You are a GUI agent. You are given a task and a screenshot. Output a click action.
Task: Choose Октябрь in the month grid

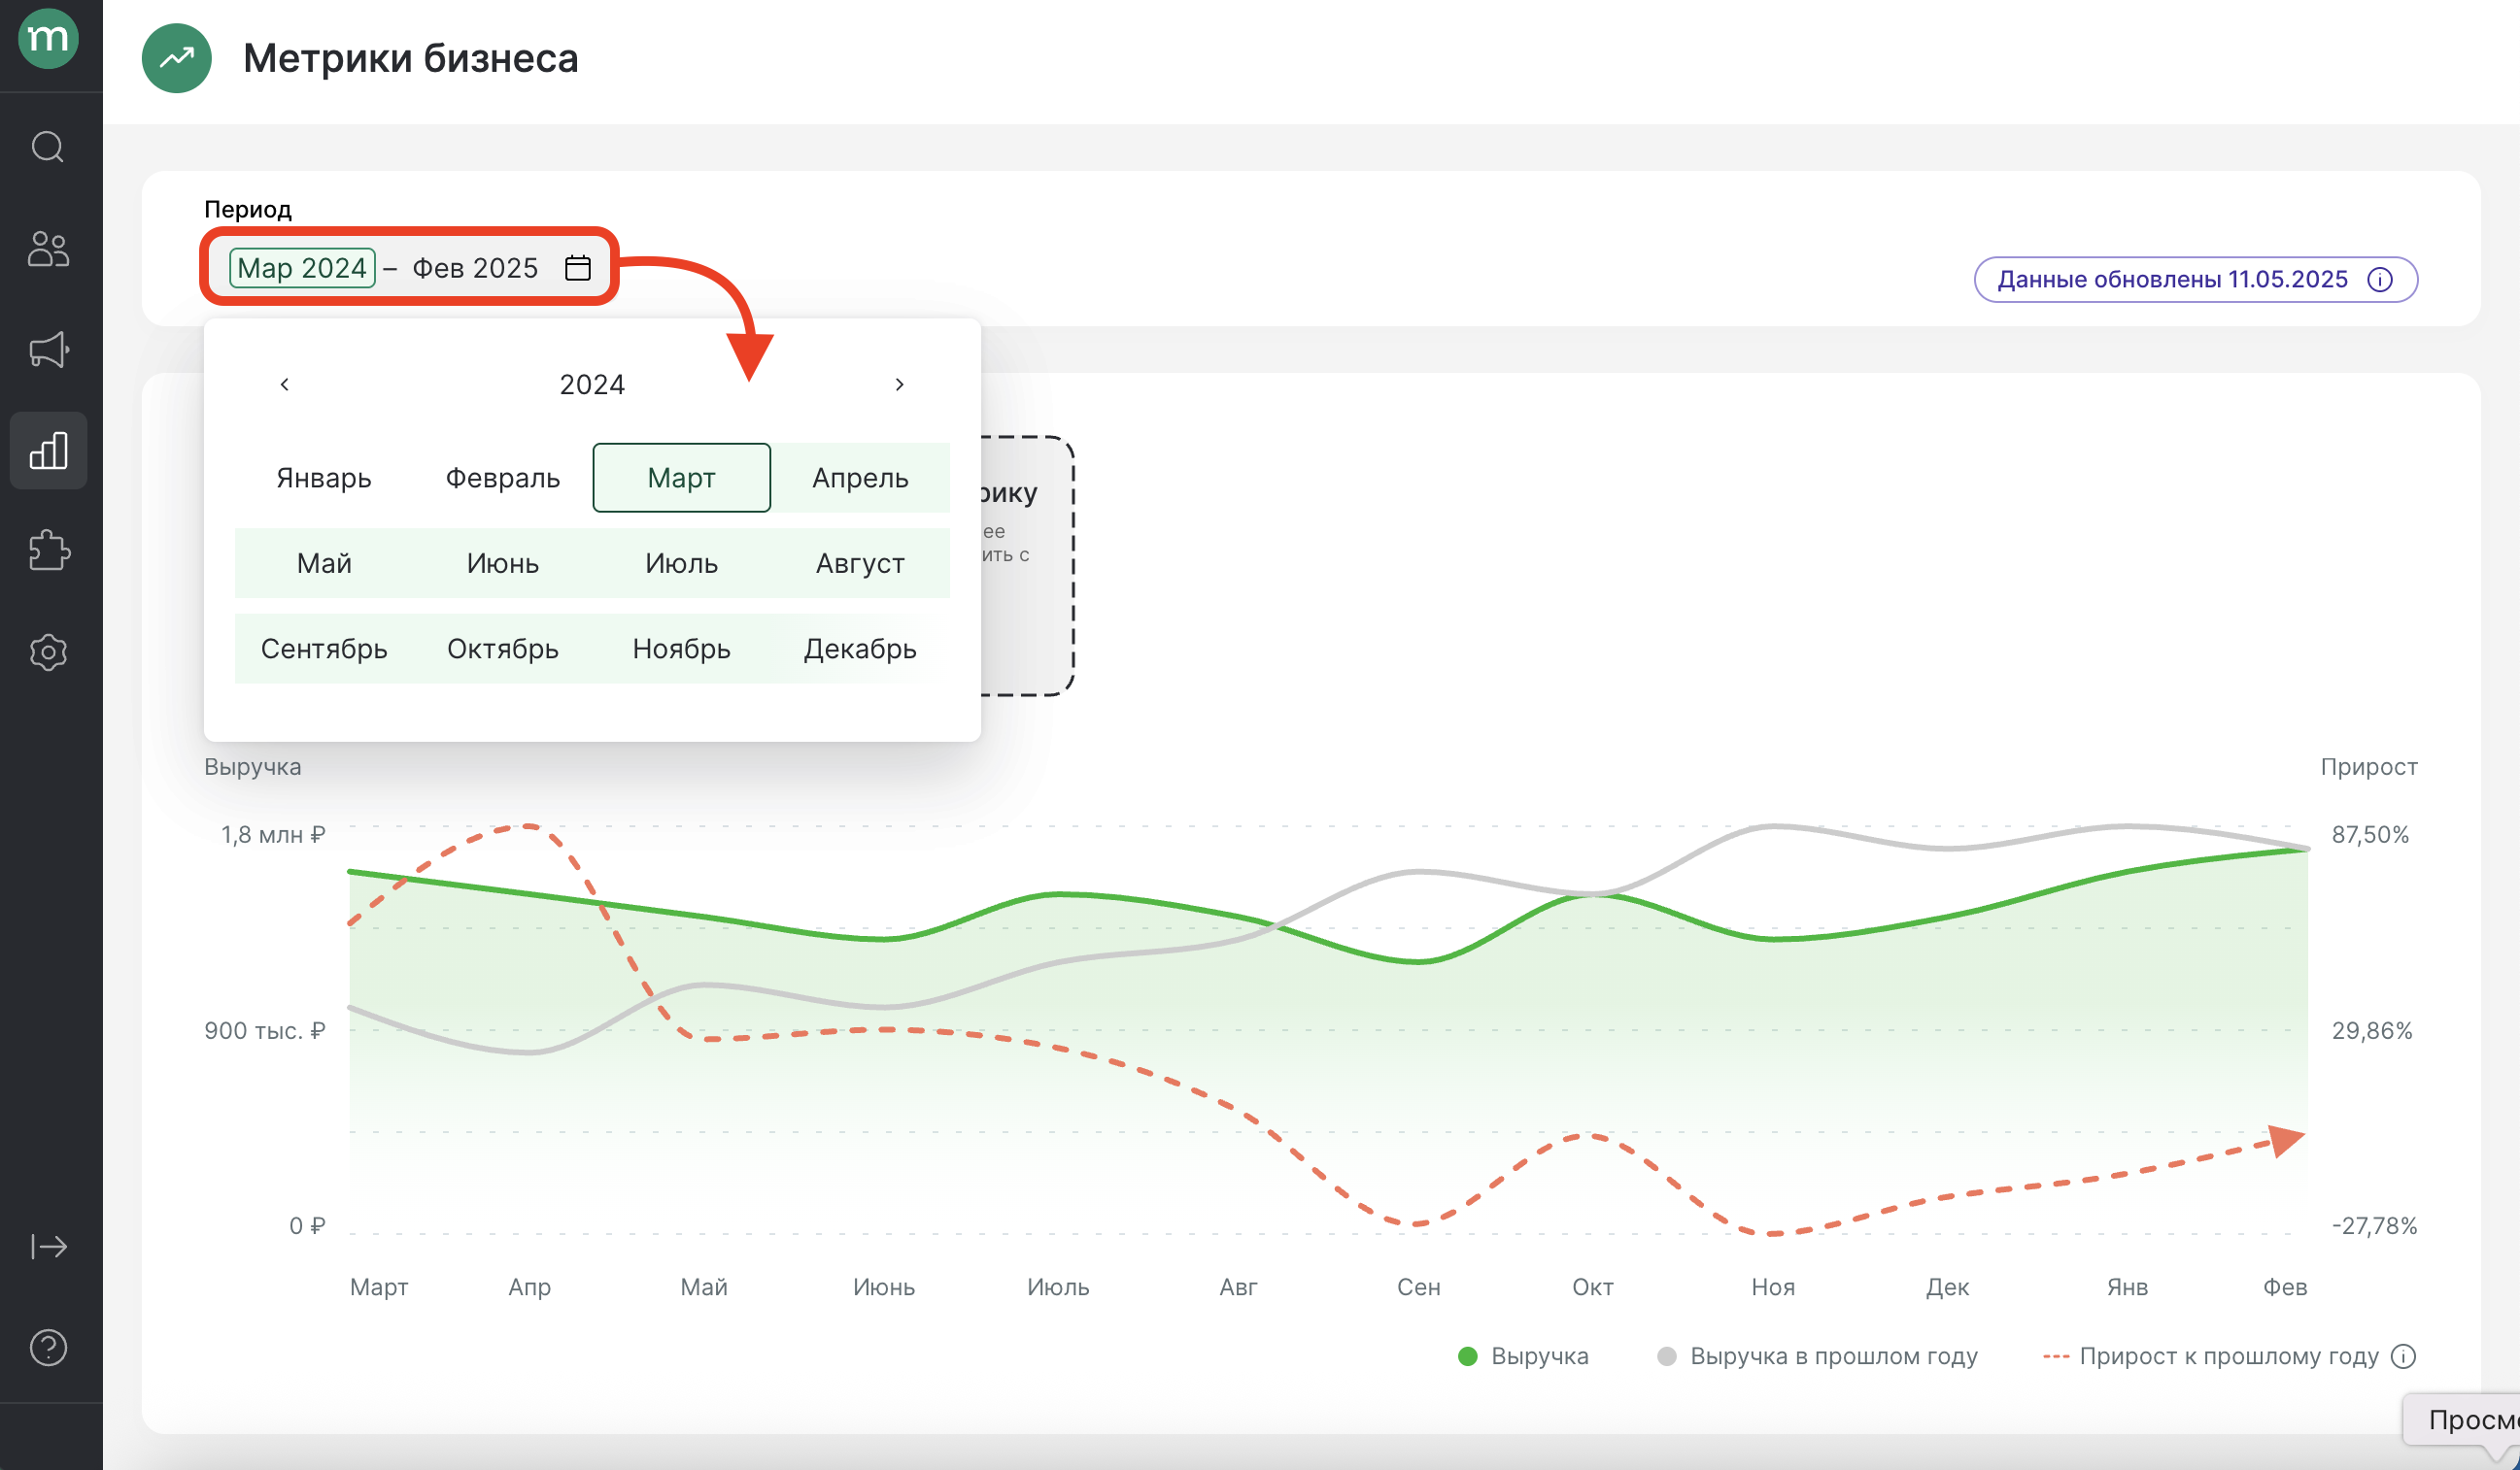[x=503, y=650]
